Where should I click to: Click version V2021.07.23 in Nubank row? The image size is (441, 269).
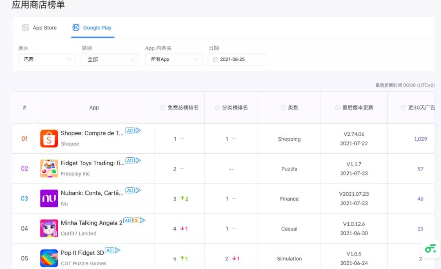tap(354, 194)
